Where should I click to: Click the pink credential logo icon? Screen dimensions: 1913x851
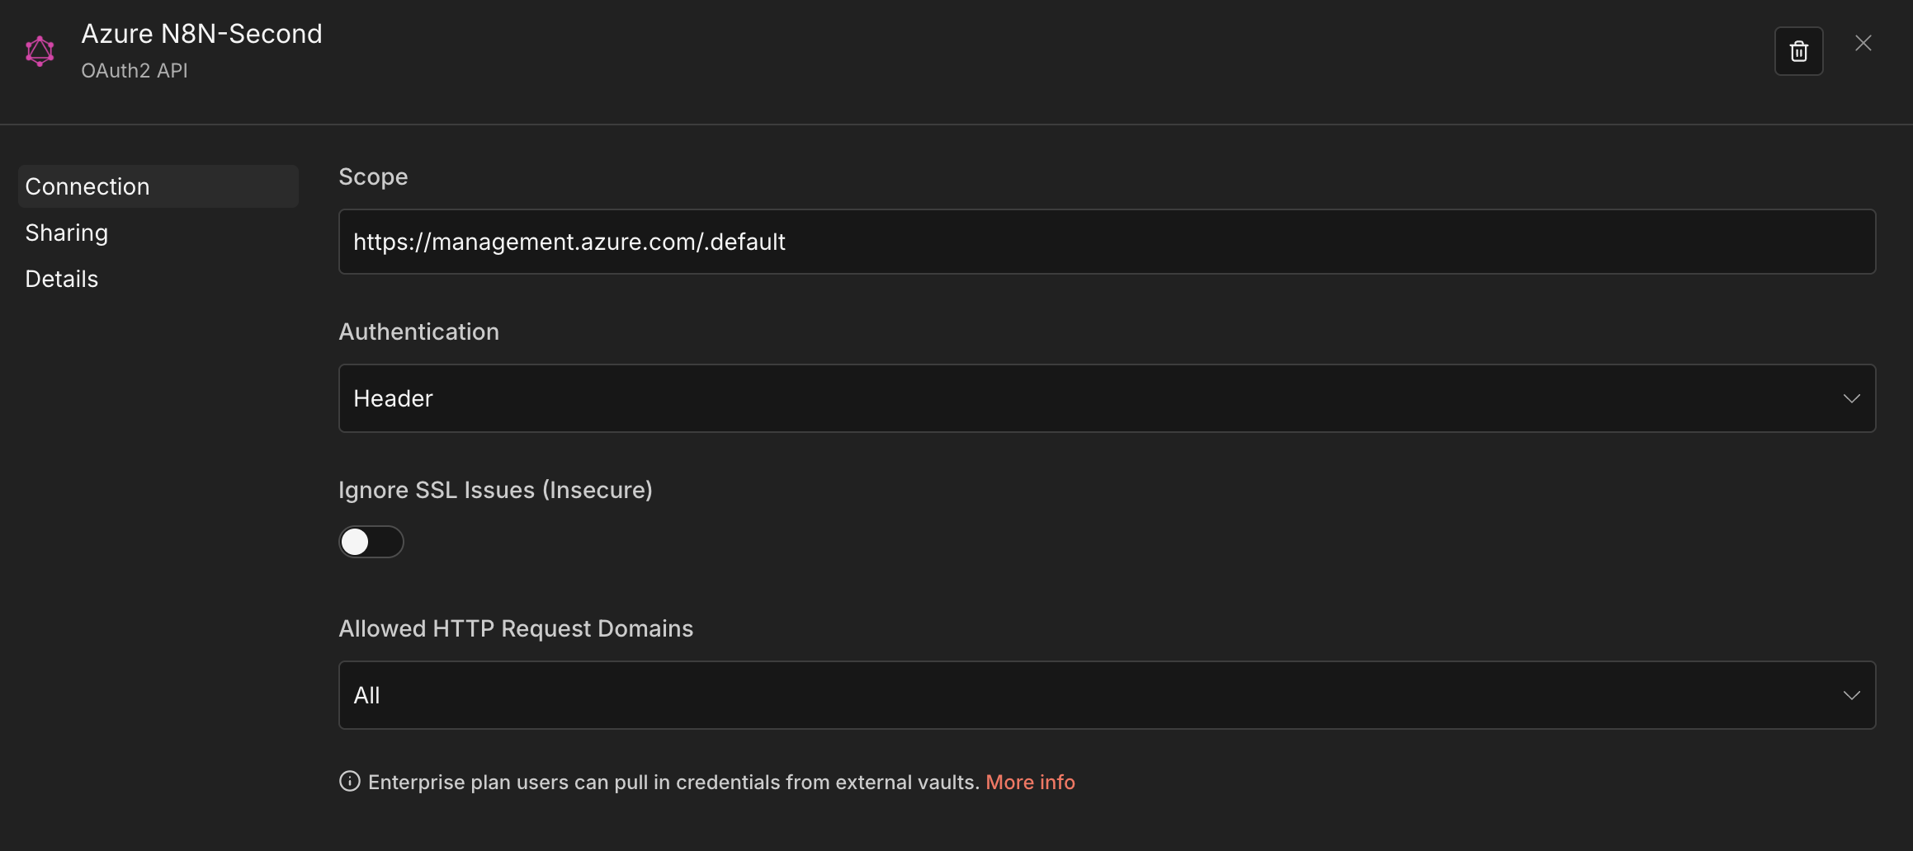coord(40,51)
